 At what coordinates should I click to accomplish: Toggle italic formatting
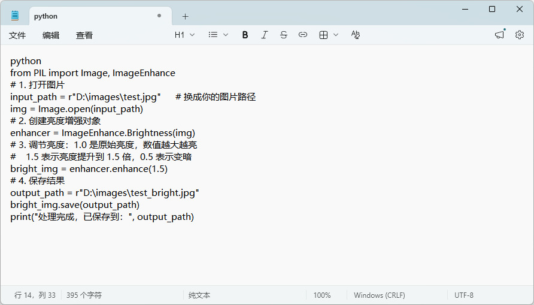(264, 35)
